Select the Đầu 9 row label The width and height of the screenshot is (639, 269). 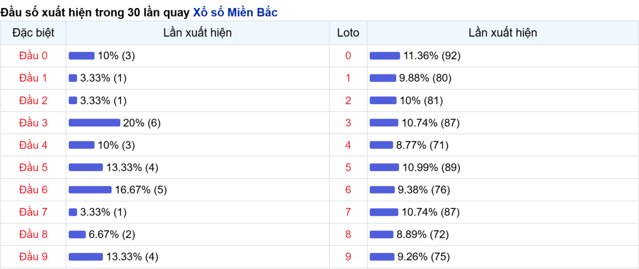33,257
